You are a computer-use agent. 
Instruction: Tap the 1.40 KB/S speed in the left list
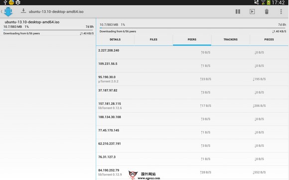(87, 33)
